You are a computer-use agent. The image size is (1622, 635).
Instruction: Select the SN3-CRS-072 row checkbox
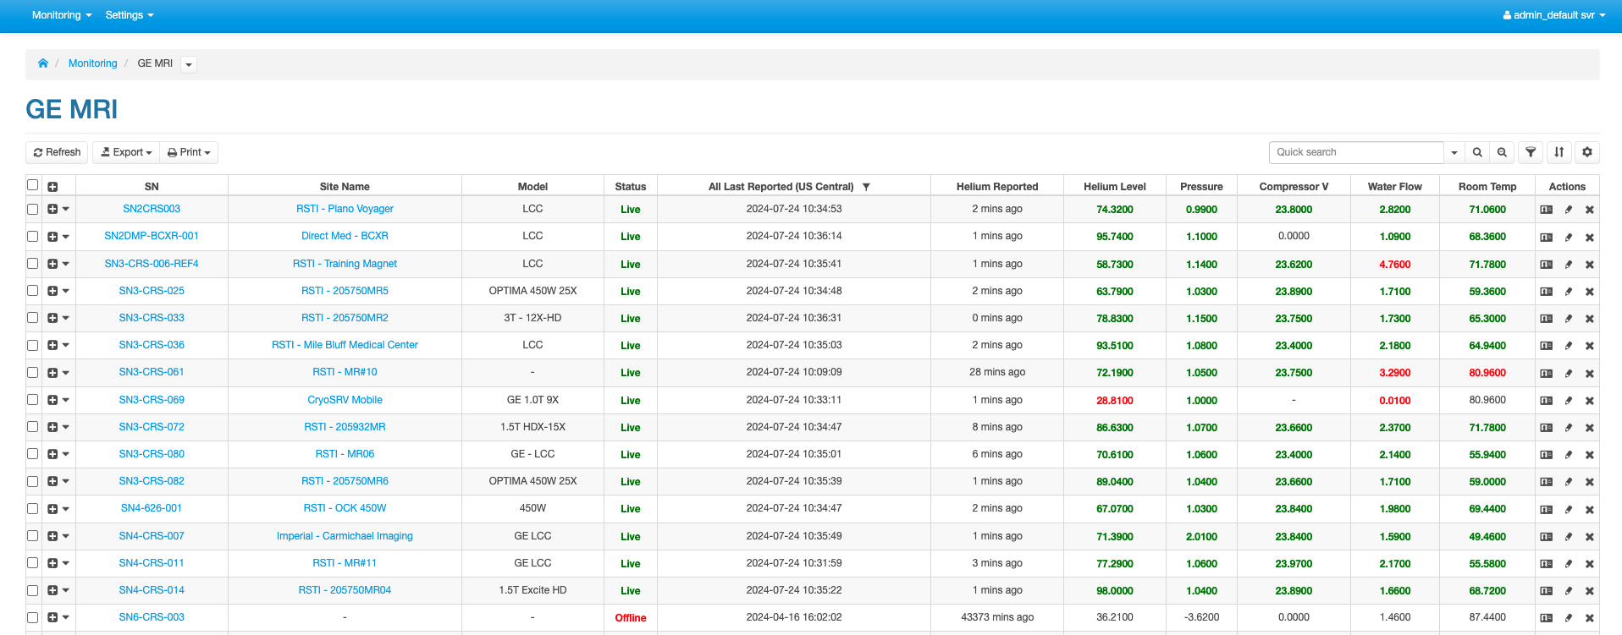(32, 427)
